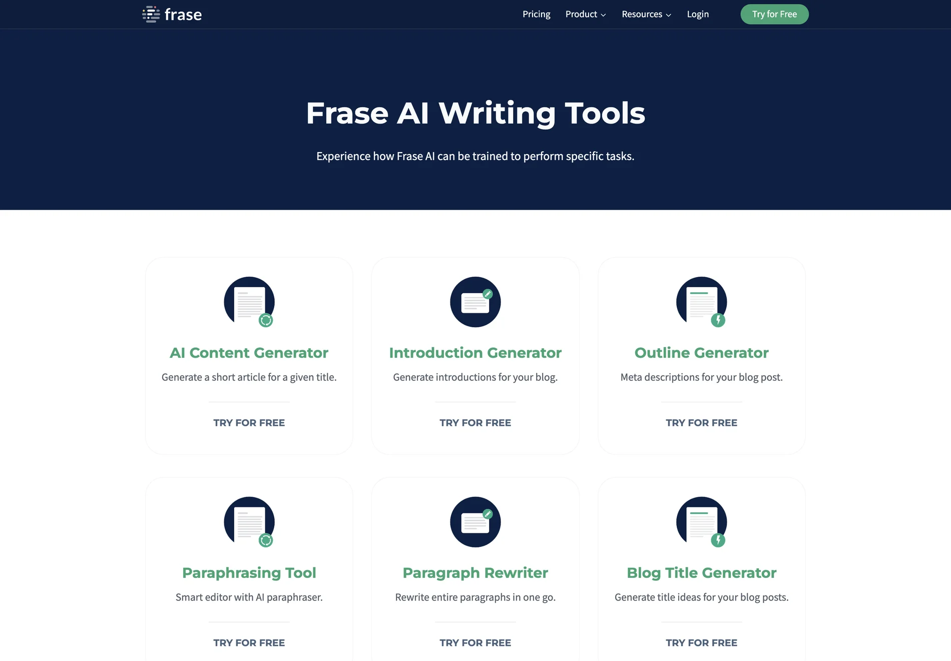Image resolution: width=951 pixels, height=661 pixels.
Task: Try AI Content Generator for free
Action: [249, 423]
